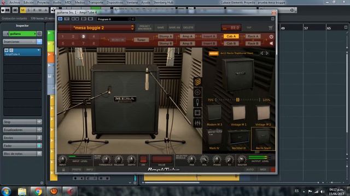Adjust the cabinet size slider handle

238,100
